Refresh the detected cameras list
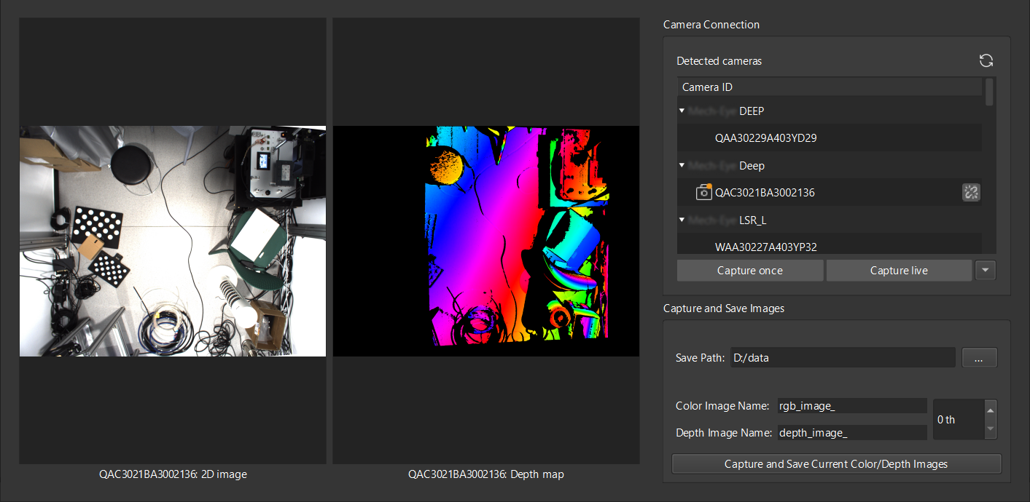This screenshot has height=502, width=1030. tap(986, 61)
